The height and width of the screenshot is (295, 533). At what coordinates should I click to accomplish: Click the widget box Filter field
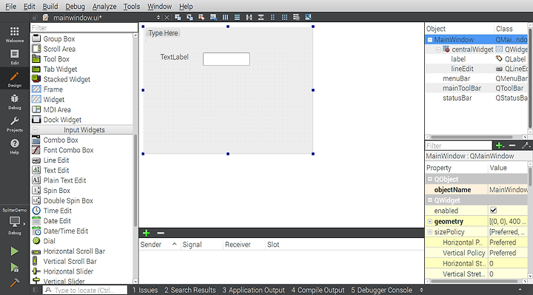click(x=84, y=27)
